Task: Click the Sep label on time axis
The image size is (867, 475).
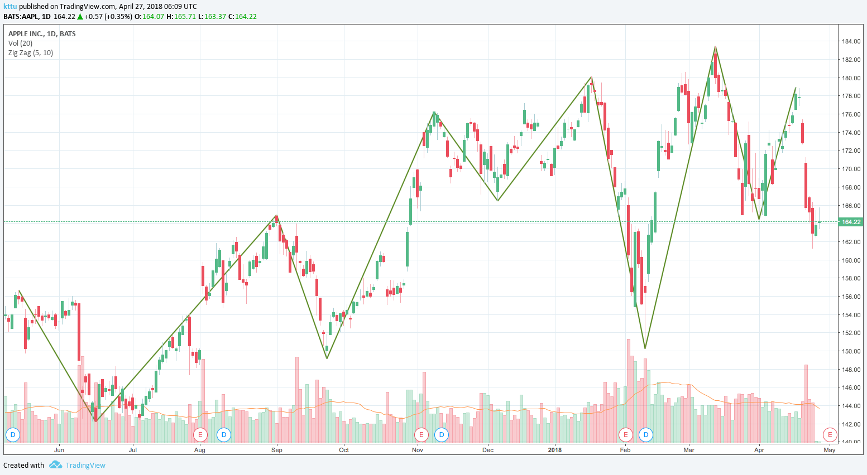Action: [277, 450]
